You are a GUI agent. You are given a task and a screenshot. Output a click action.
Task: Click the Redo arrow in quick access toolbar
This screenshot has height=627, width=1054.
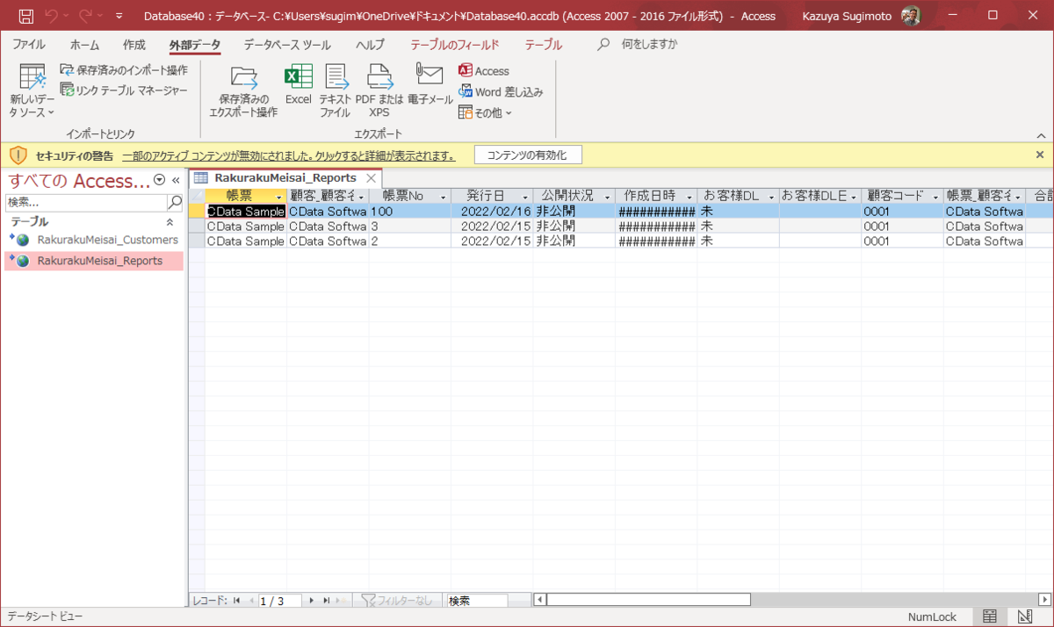(x=85, y=16)
